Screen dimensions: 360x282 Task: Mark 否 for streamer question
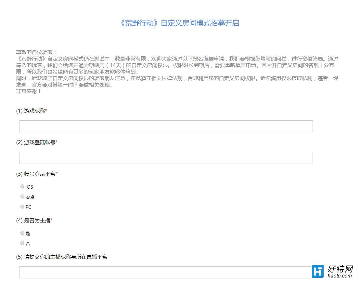pos(22,243)
